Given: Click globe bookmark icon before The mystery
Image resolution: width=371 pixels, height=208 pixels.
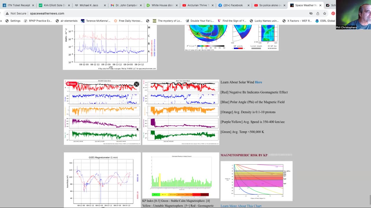Looking at the screenshot, I should [x=148, y=21].
